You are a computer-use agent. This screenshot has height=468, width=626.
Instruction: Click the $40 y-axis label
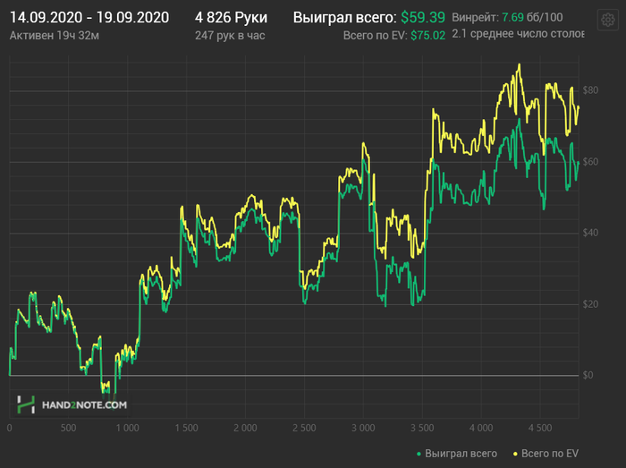pyautogui.click(x=590, y=233)
